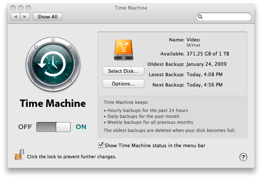Screen dimensions: 262x179
Task: Open the Options… dialog
Action: (123, 84)
